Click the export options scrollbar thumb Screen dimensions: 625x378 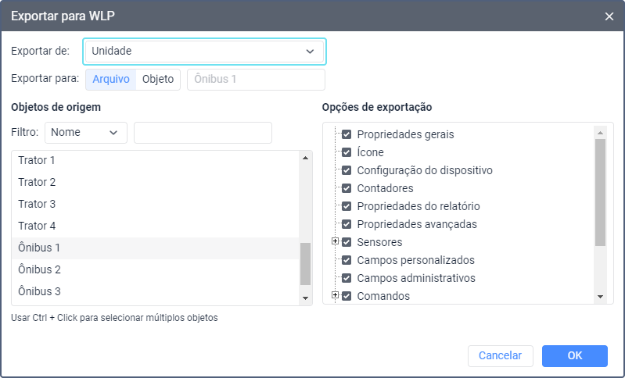click(x=600, y=192)
